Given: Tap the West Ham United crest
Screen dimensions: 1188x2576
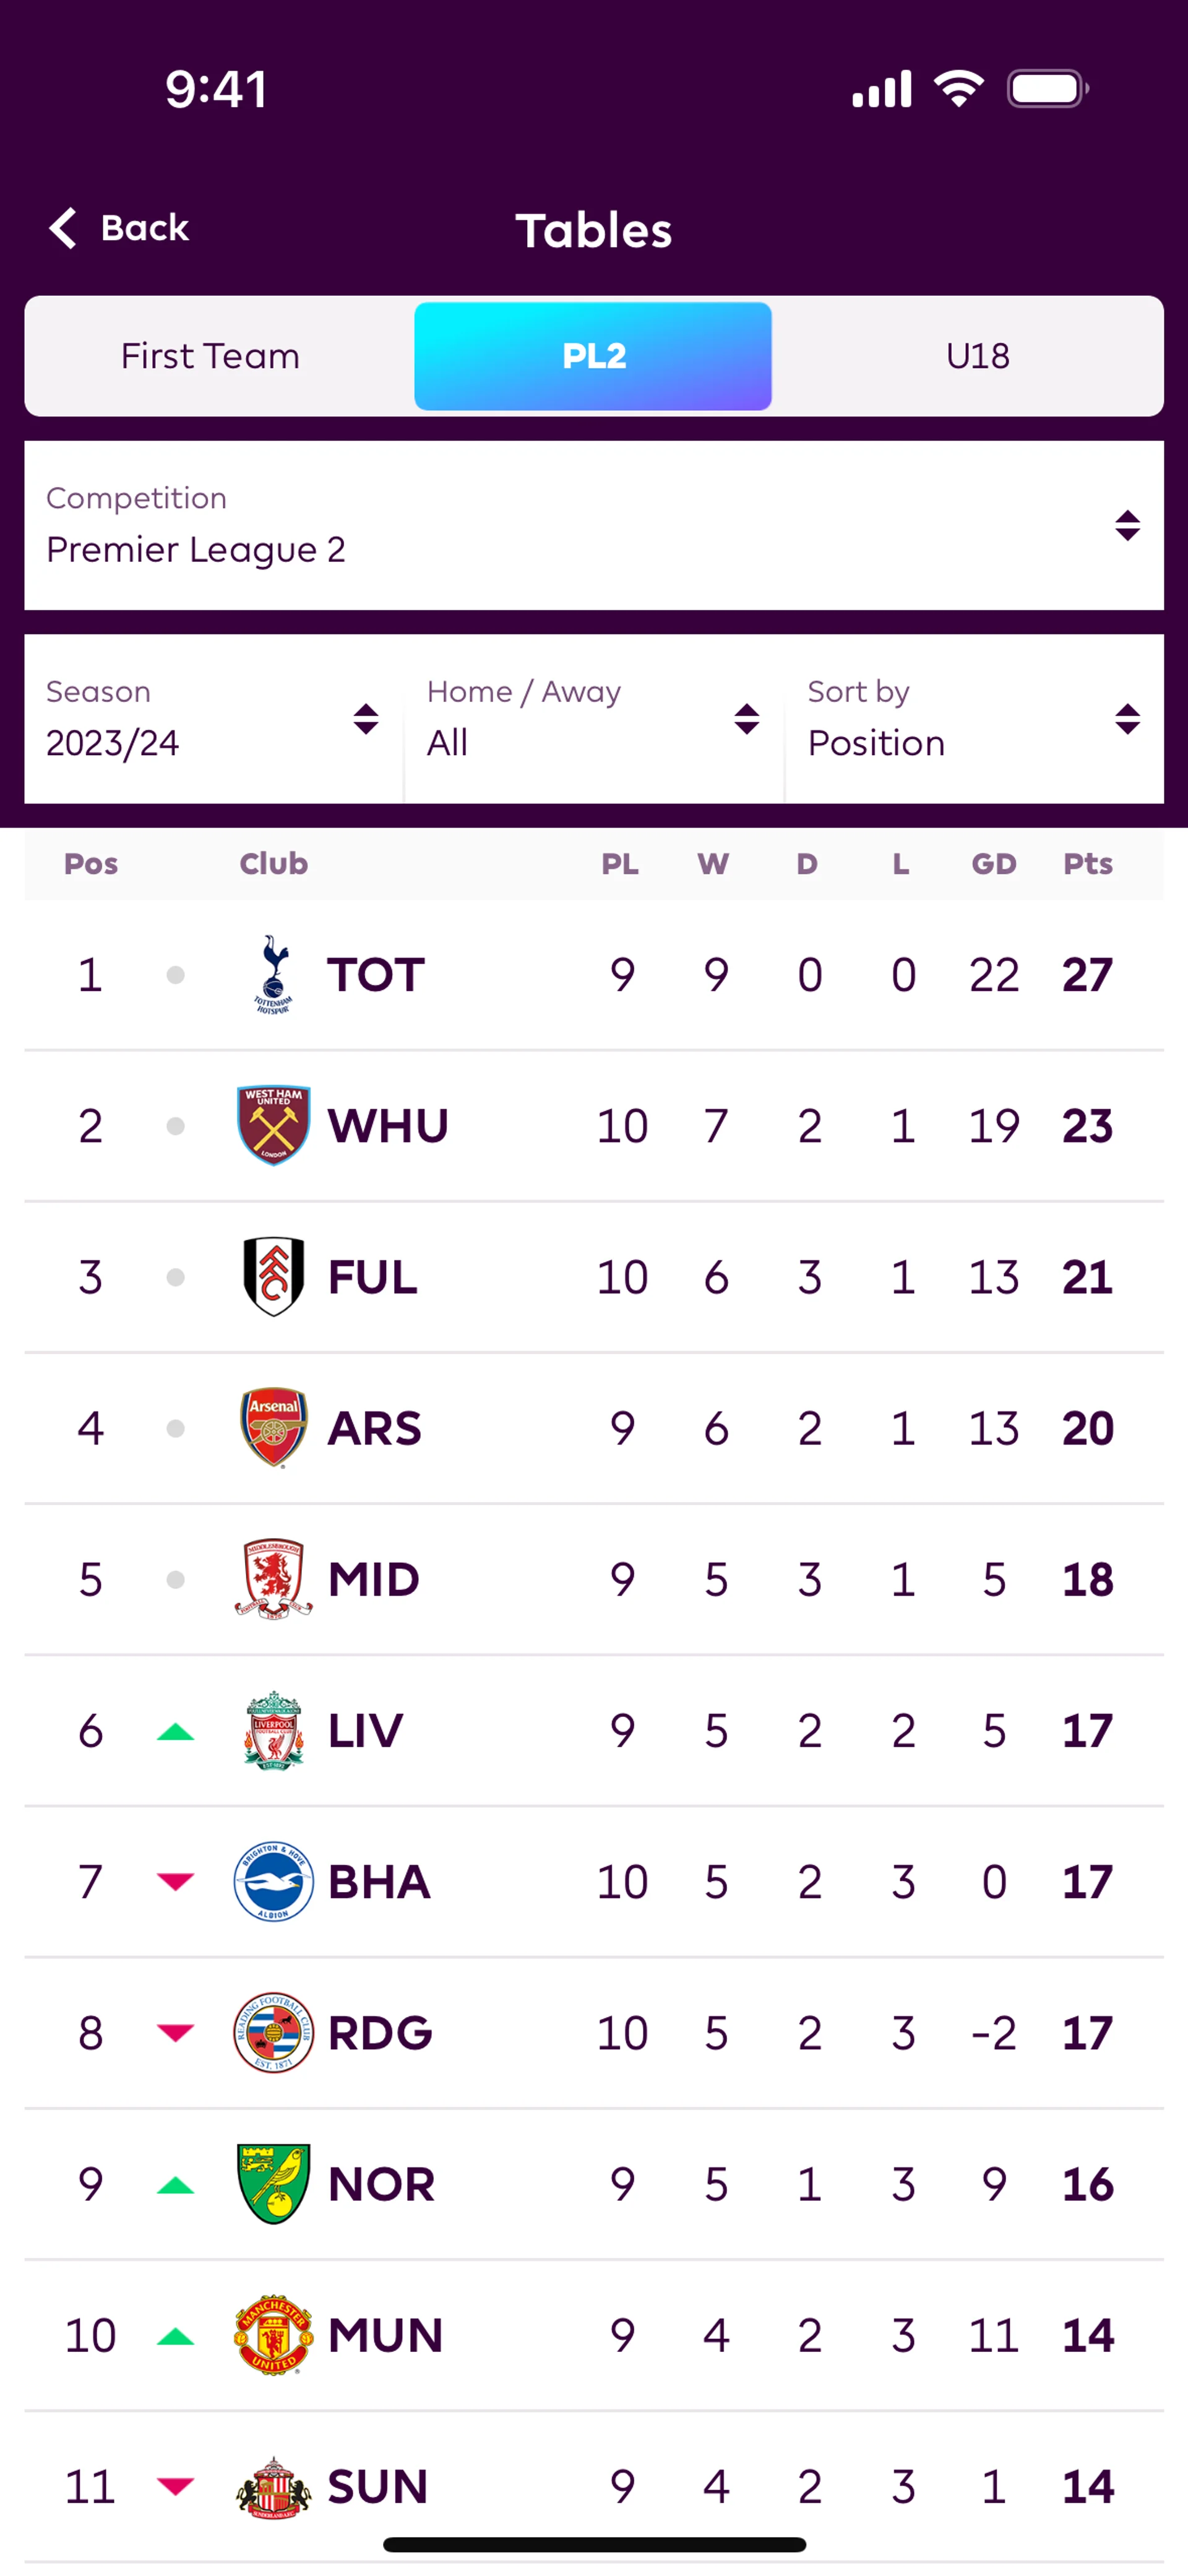Looking at the screenshot, I should 273,1125.
